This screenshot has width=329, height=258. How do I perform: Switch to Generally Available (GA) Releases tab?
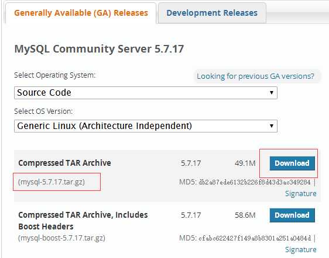pyautogui.click(x=81, y=13)
